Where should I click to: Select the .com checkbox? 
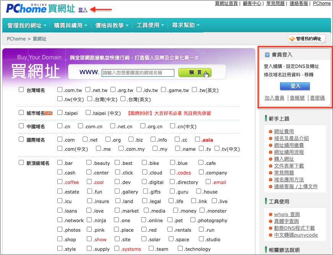point(60,139)
